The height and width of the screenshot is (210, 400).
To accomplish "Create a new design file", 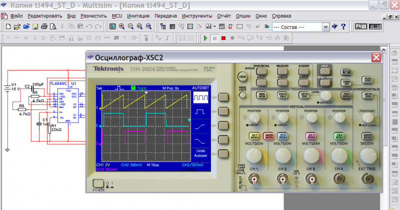I will pyautogui.click(x=8, y=26).
